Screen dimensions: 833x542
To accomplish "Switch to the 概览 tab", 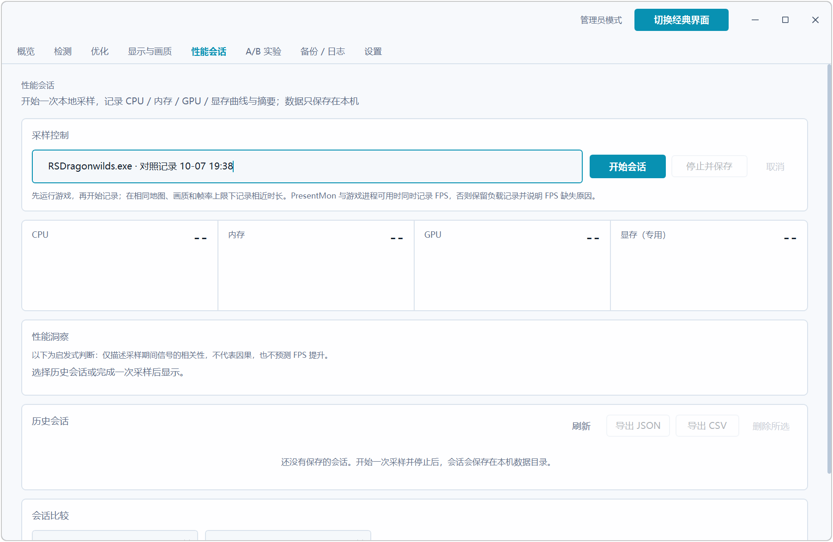I will tap(26, 51).
